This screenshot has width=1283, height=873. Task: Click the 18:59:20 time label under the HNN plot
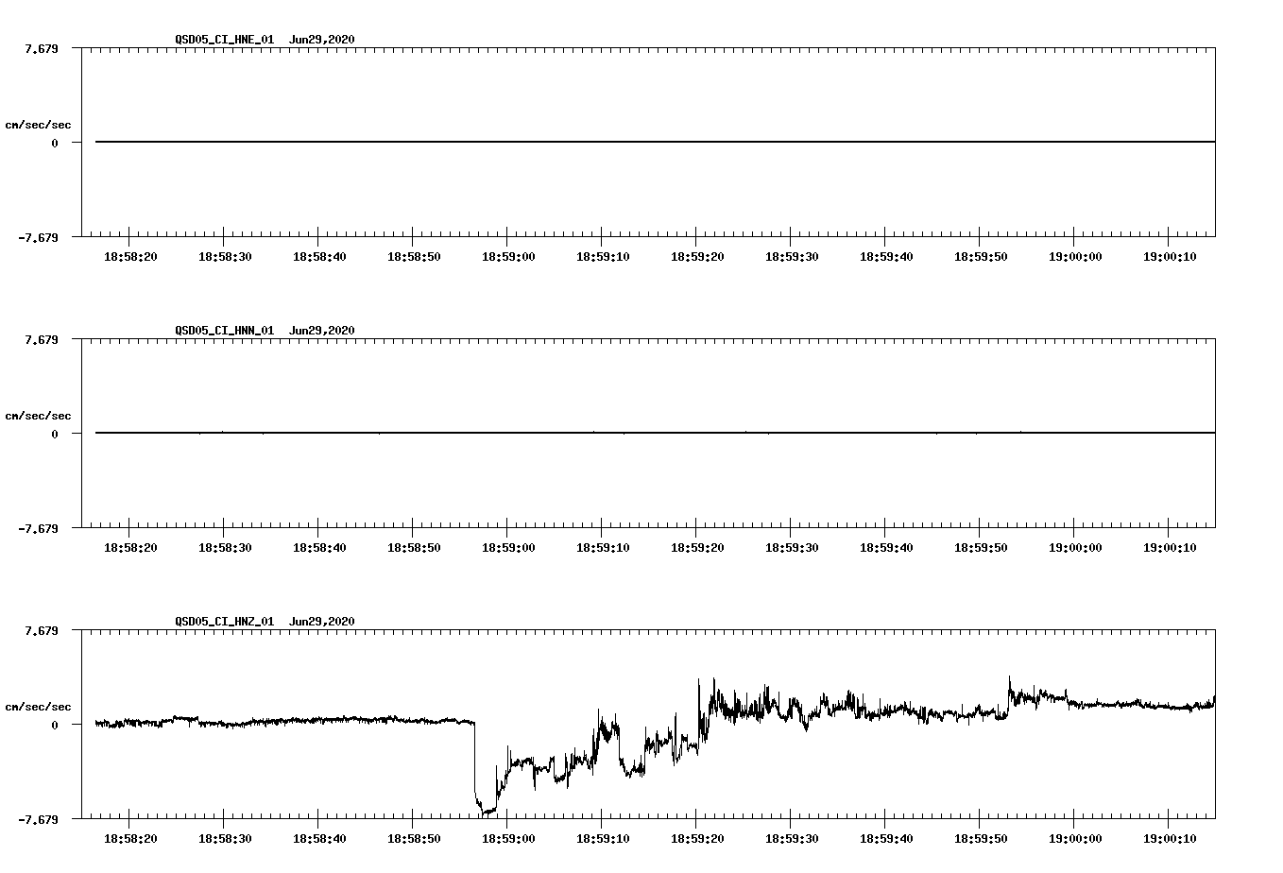(696, 547)
